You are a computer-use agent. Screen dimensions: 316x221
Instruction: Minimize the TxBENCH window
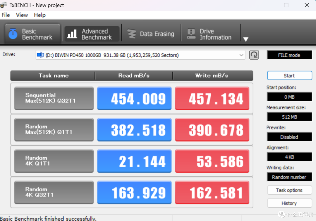(x=266, y=5)
